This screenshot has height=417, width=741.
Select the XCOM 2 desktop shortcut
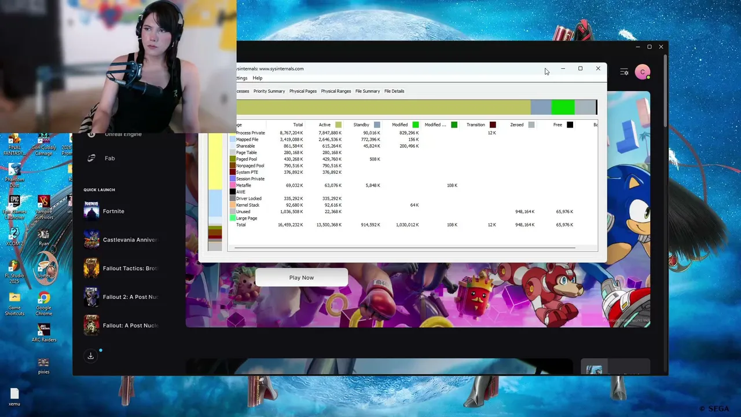pyautogui.click(x=14, y=236)
